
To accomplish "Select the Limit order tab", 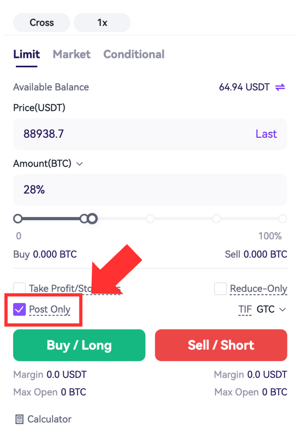I will [26, 54].
